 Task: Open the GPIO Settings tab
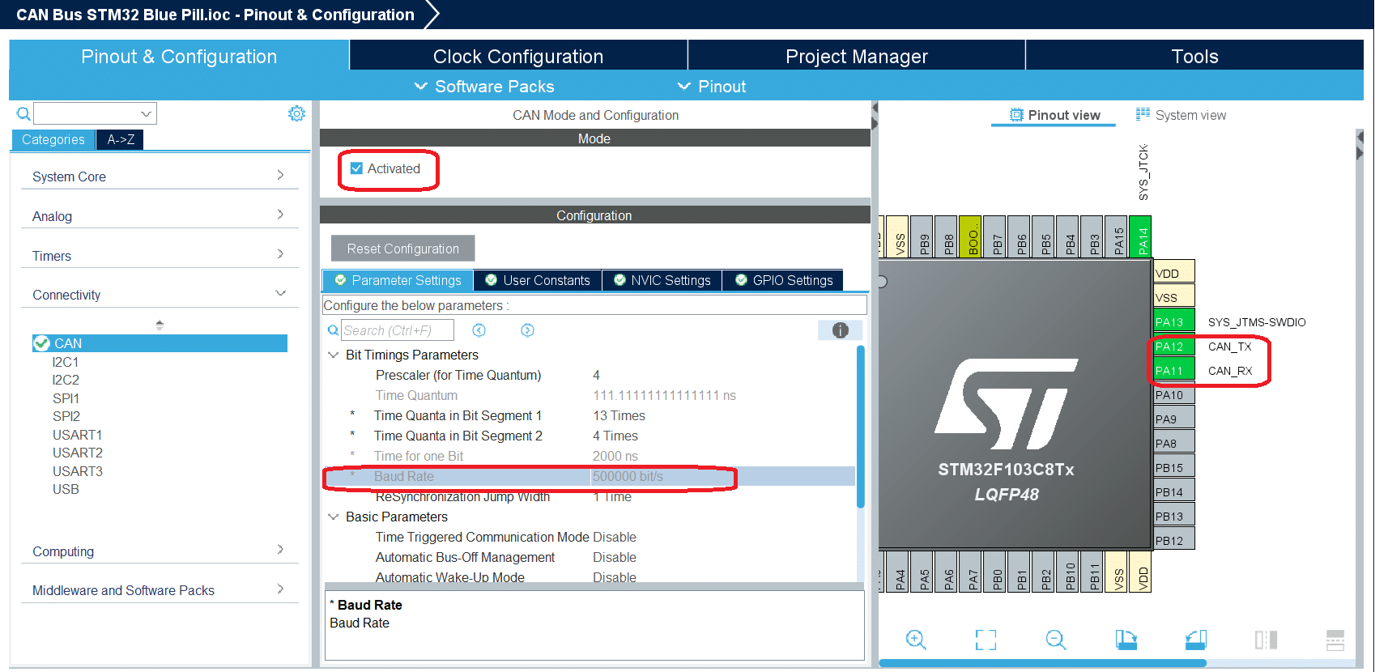783,280
